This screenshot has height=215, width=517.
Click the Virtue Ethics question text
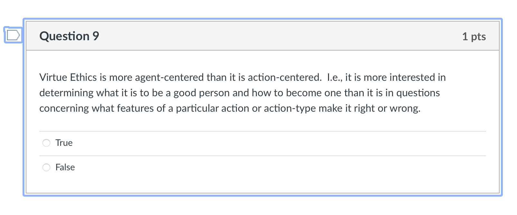tap(241, 93)
